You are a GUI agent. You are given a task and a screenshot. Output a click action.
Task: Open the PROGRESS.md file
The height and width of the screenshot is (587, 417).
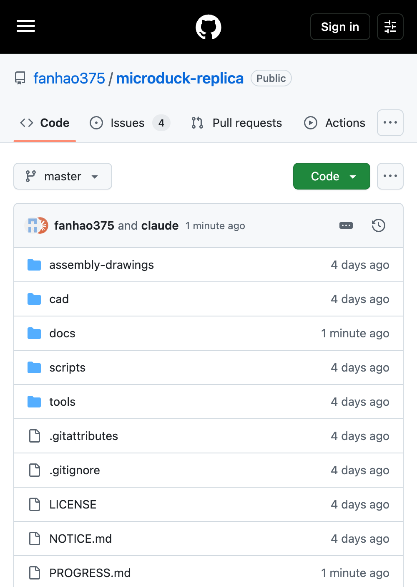pyautogui.click(x=90, y=573)
